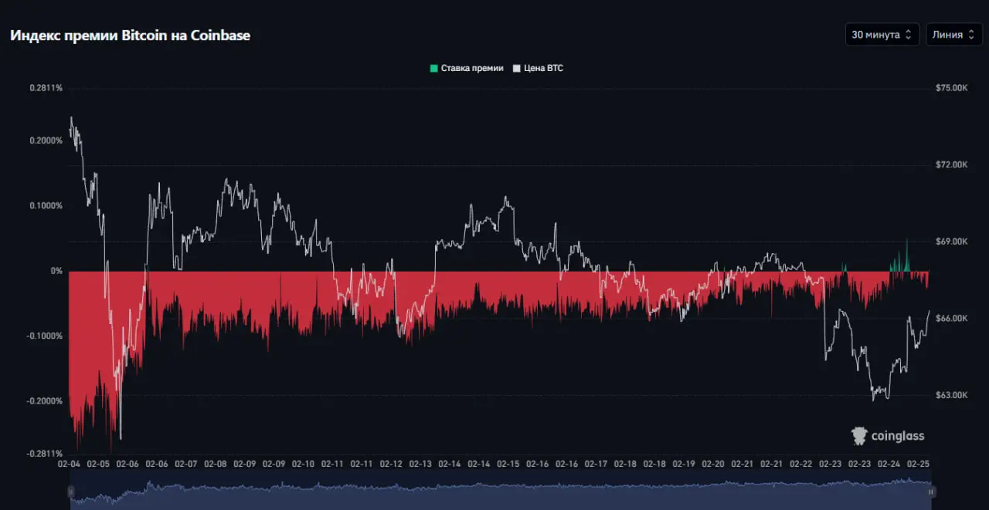Click the $72.00K price axis label
The width and height of the screenshot is (989, 510).
tap(951, 165)
